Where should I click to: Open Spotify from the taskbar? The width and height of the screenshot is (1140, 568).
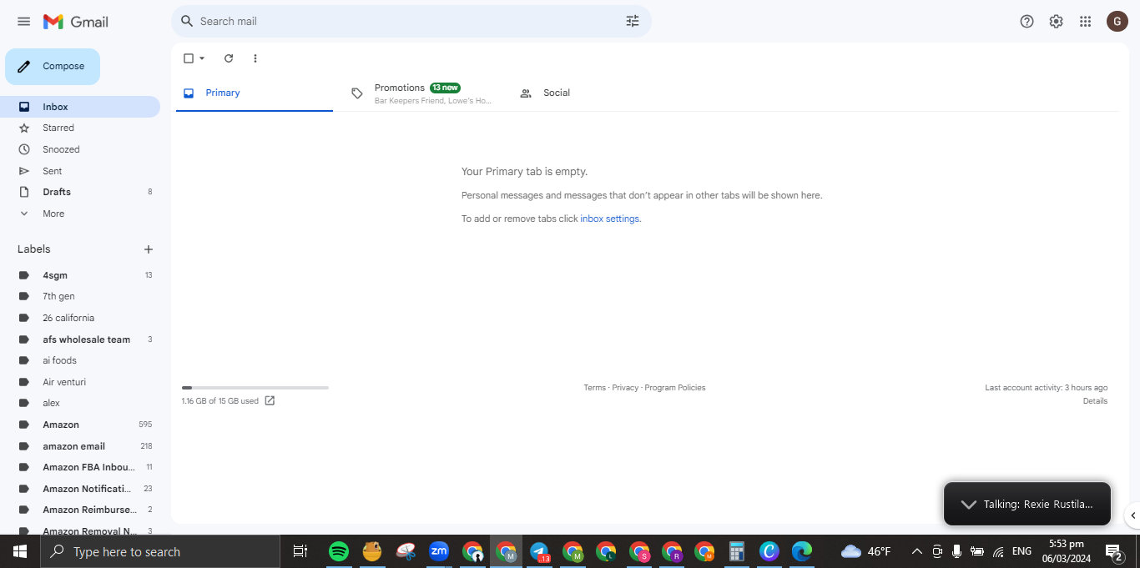339,551
